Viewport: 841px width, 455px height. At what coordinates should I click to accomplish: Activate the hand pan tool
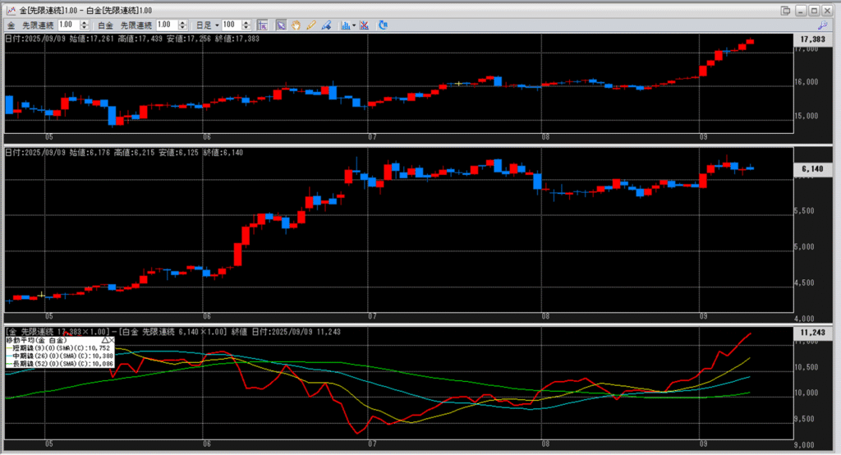[296, 25]
